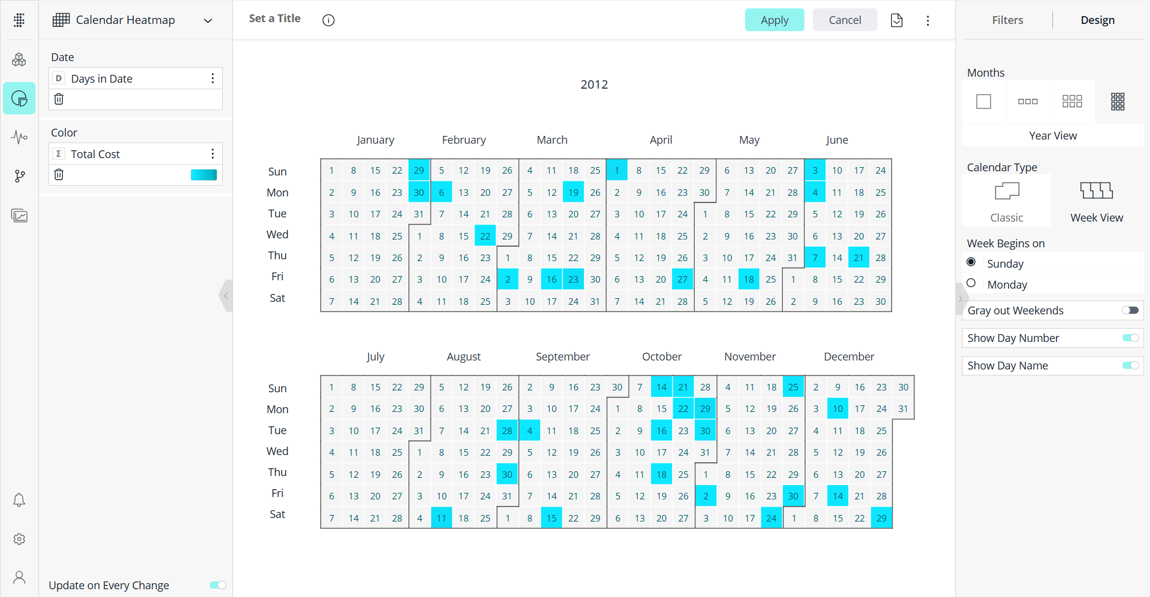Select the twelve-month Year View layout icon
Image resolution: width=1150 pixels, height=597 pixels.
click(1117, 102)
